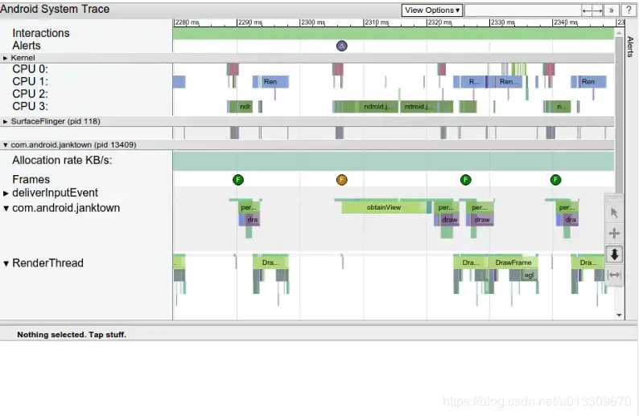Select the egl slice under DrawFrame

coord(529,275)
